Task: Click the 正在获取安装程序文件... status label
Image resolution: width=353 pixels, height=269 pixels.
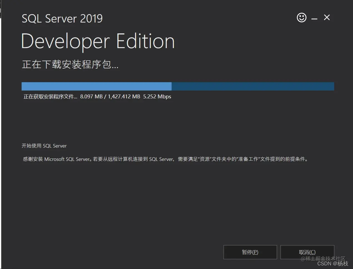Action: (x=50, y=97)
